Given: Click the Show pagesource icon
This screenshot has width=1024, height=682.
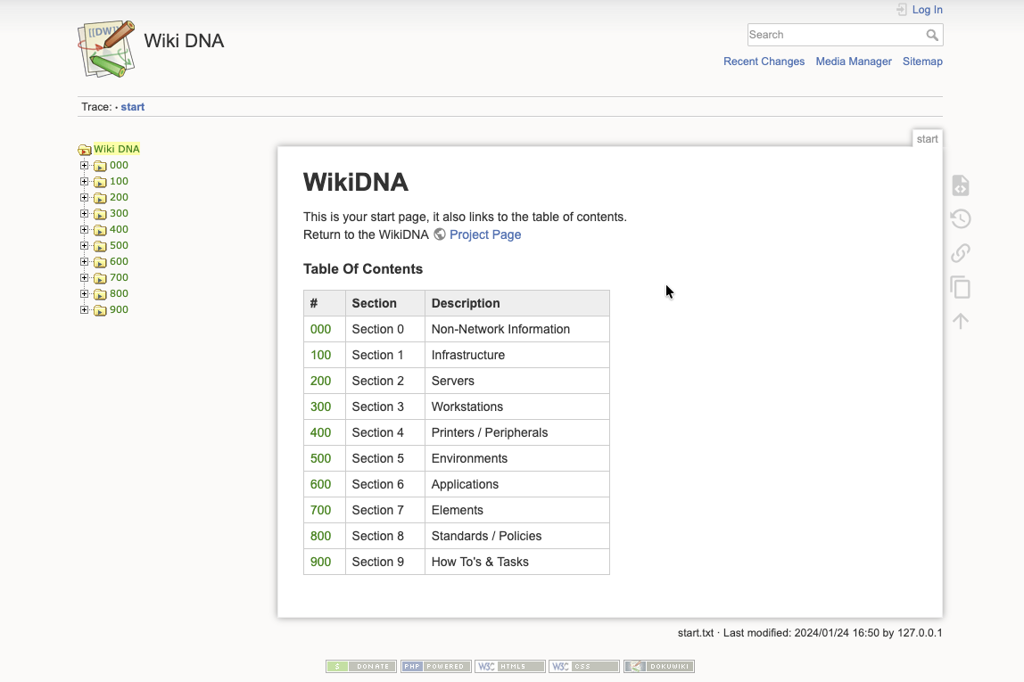Looking at the screenshot, I should tap(960, 185).
